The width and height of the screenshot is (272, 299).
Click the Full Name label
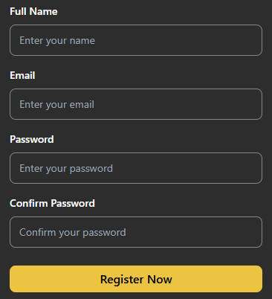pyautogui.click(x=33, y=11)
